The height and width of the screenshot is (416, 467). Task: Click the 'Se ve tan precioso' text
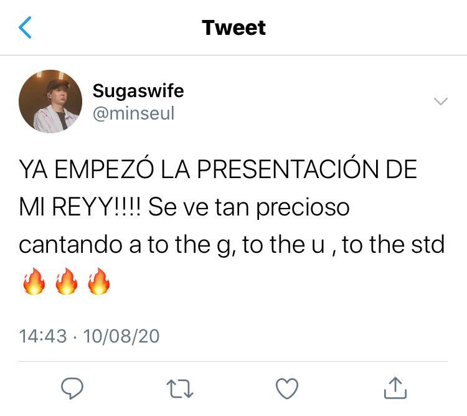[248, 207]
